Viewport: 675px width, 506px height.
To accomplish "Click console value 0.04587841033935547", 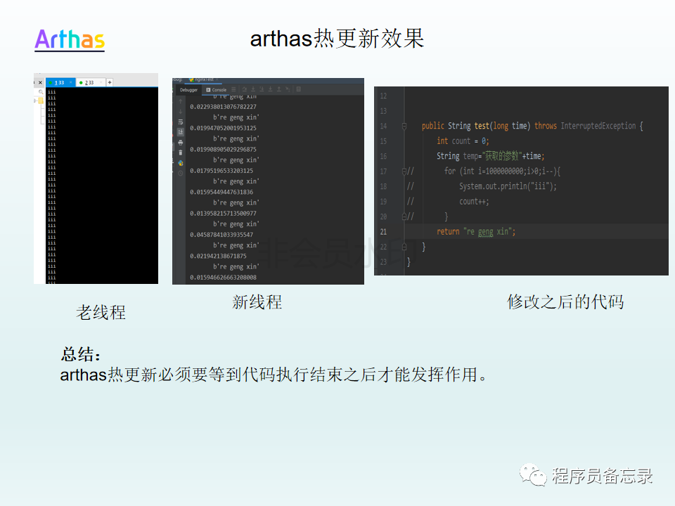I will click(221, 235).
